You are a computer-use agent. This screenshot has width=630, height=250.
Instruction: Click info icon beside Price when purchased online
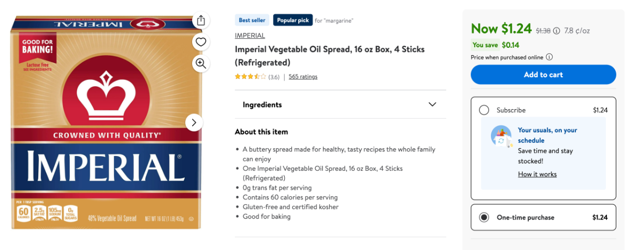(549, 57)
